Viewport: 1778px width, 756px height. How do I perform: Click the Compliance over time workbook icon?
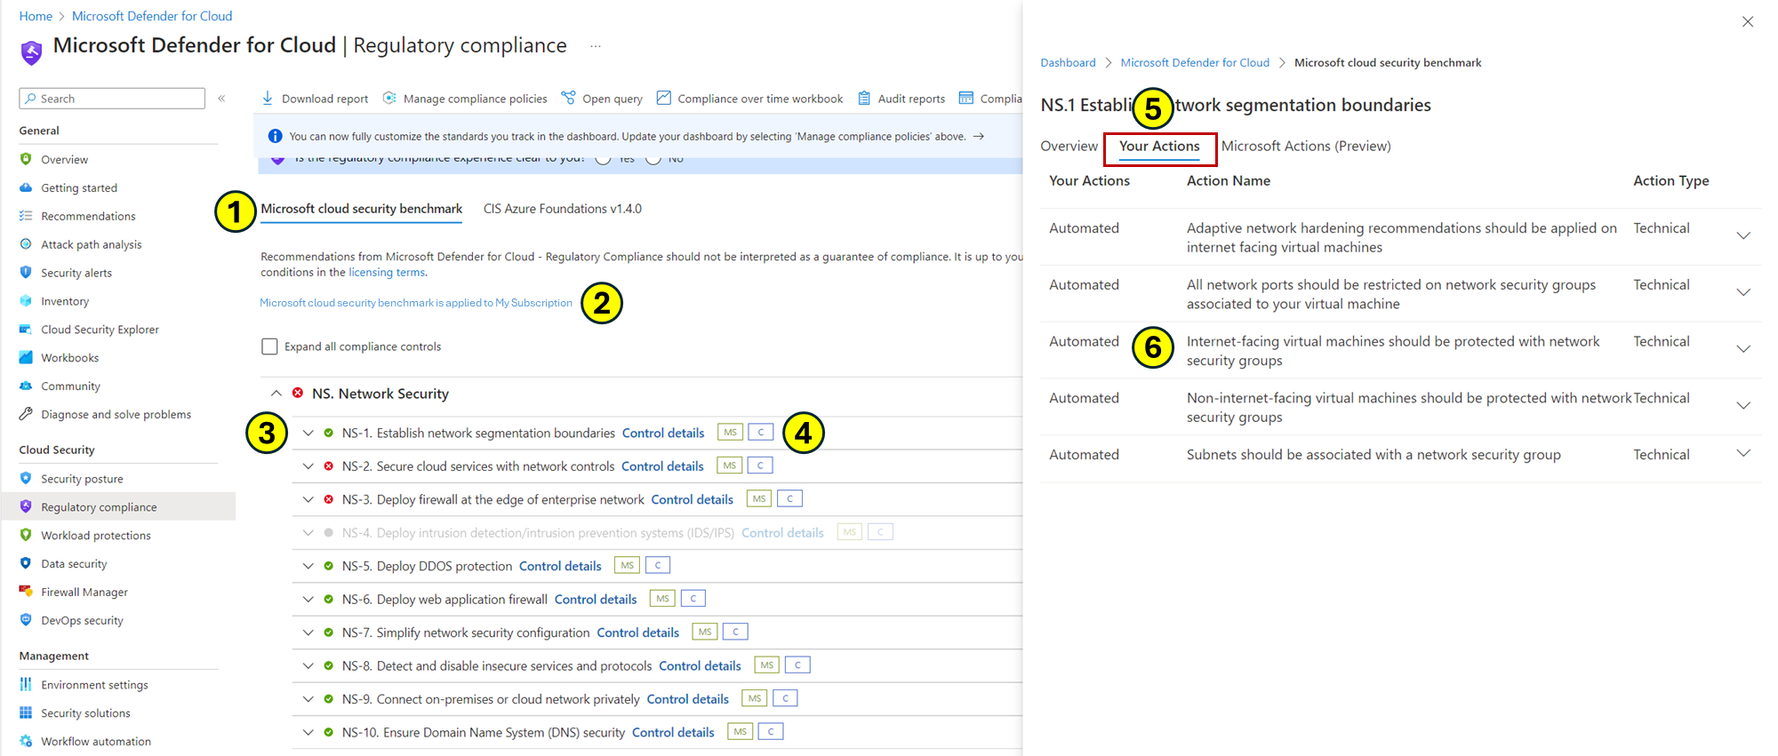(663, 98)
